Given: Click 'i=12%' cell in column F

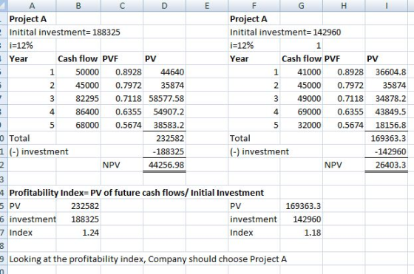Looking at the screenshot, I should 242,46.
